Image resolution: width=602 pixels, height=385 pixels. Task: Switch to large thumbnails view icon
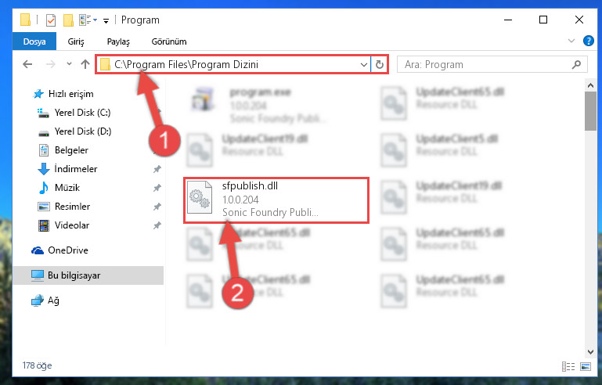pyautogui.click(x=586, y=366)
